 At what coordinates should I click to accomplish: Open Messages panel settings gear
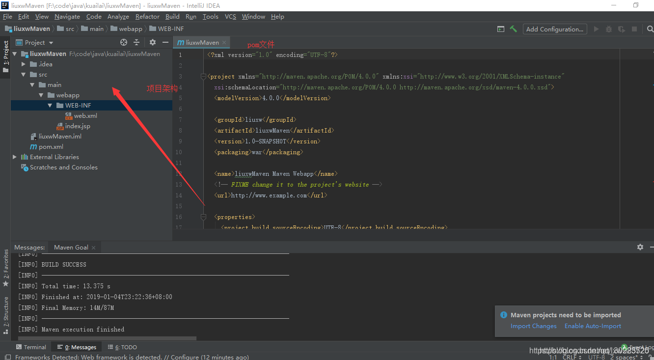[x=640, y=247]
